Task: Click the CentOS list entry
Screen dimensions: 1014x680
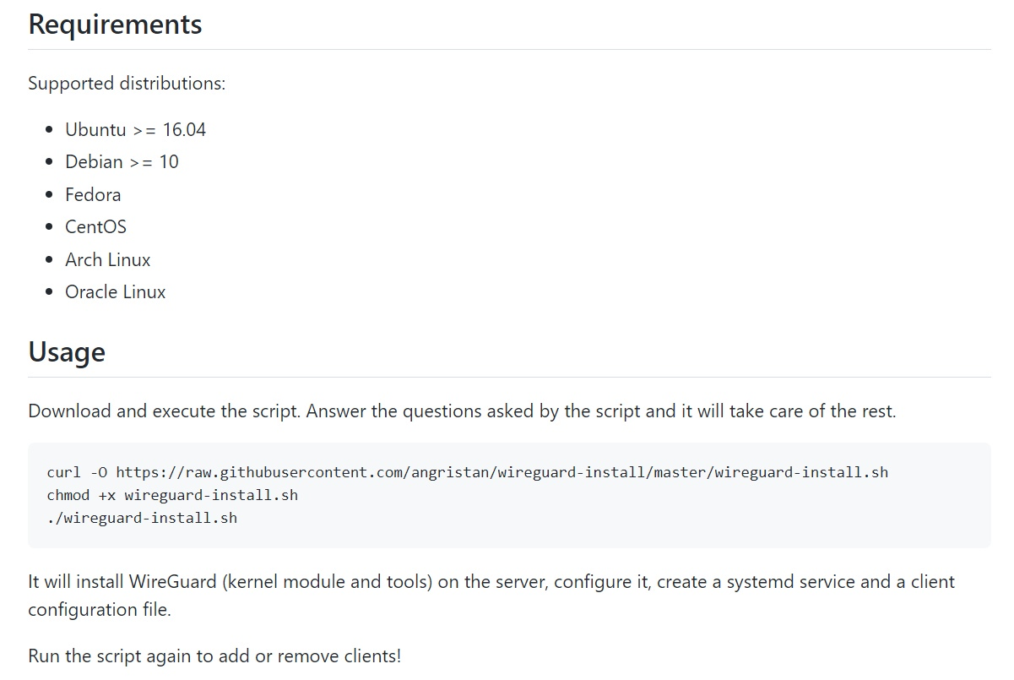Action: 95,226
